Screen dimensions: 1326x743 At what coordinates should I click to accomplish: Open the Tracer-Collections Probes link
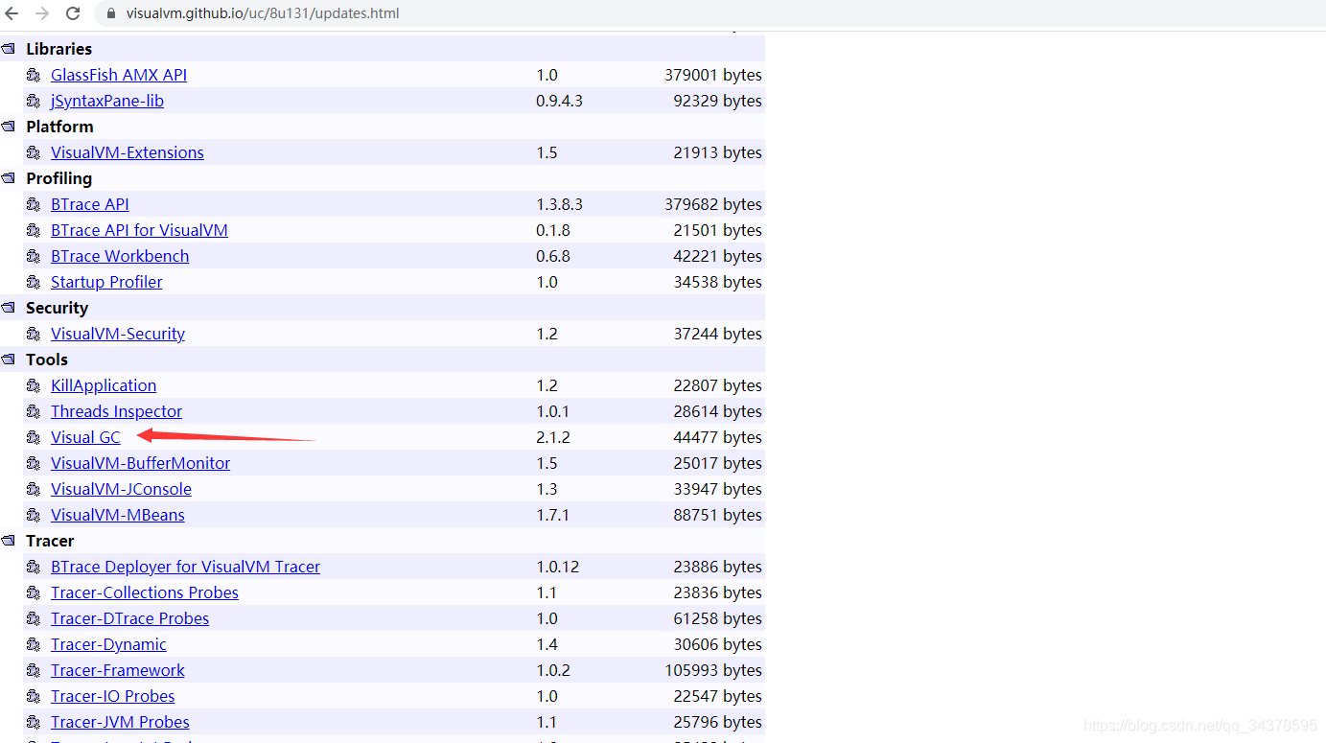145,592
